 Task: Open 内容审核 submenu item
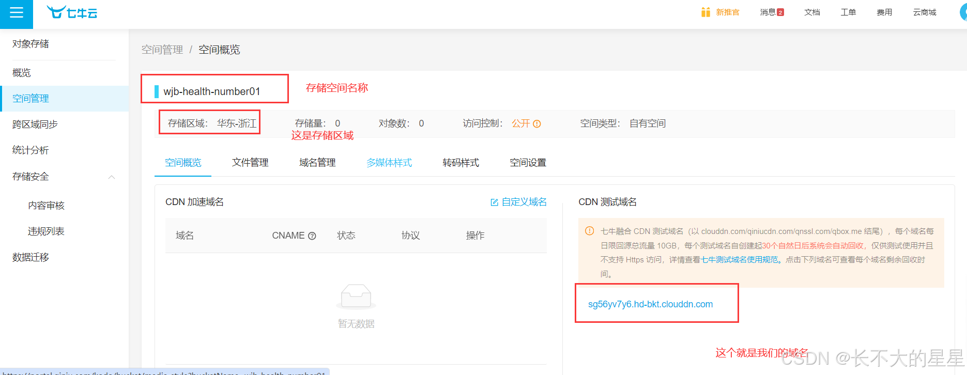tap(46, 206)
